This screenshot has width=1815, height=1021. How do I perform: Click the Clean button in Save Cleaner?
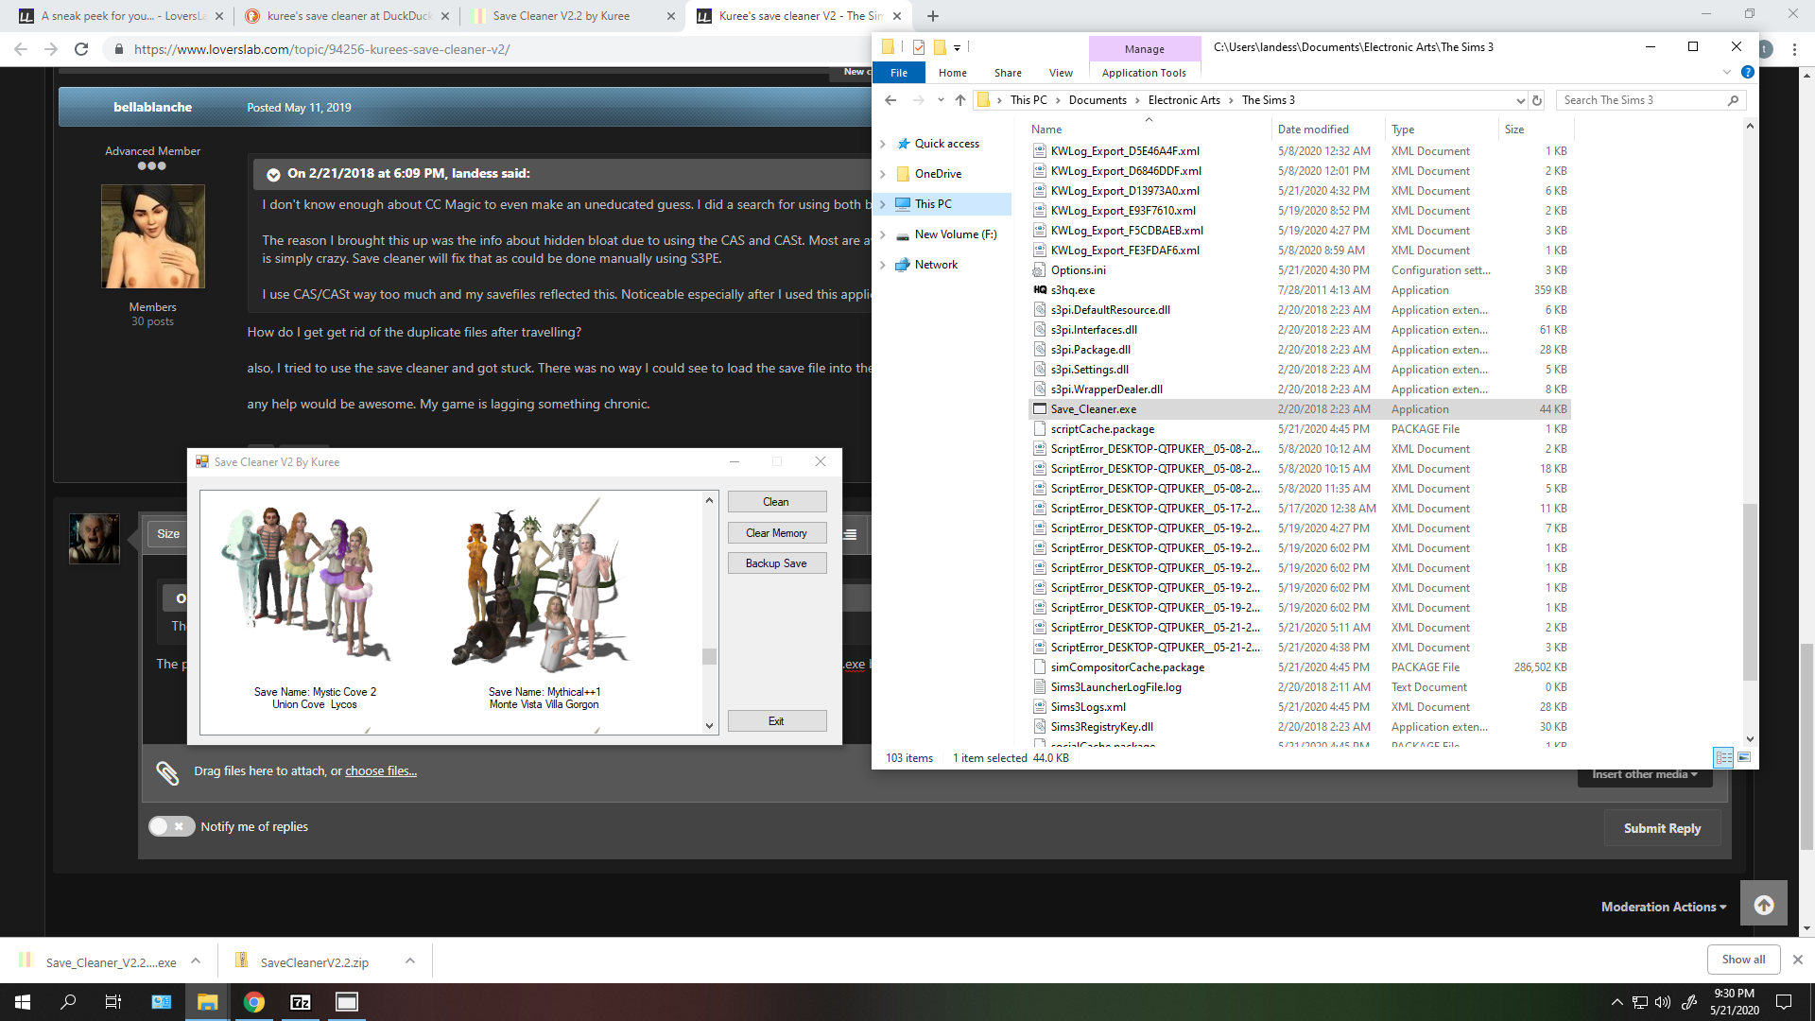(776, 502)
